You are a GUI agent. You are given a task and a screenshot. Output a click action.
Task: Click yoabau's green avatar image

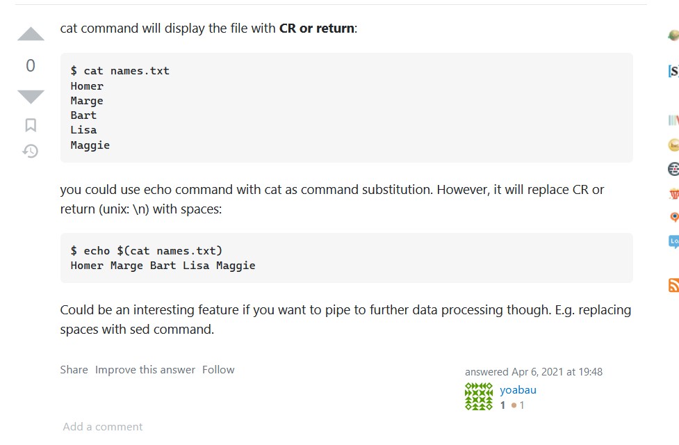pyautogui.click(x=478, y=396)
